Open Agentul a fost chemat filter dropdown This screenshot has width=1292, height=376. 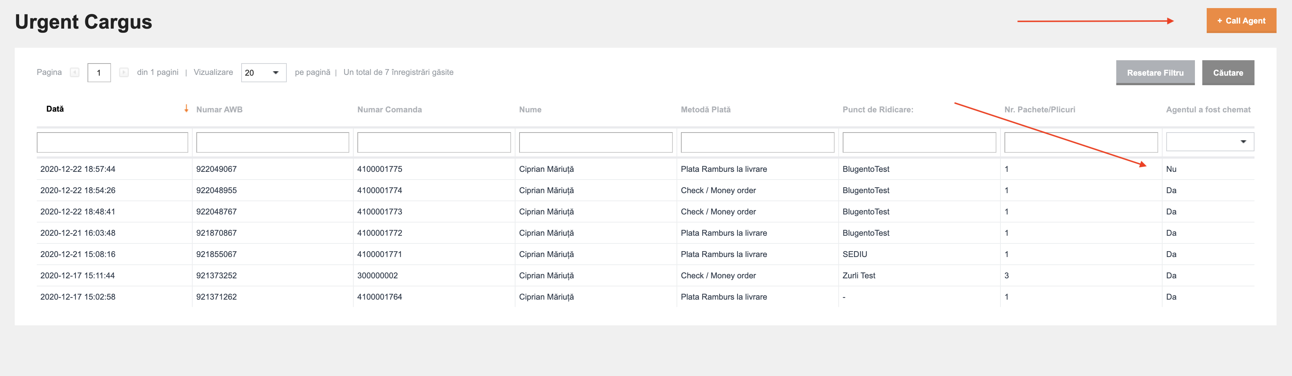[x=1209, y=142]
